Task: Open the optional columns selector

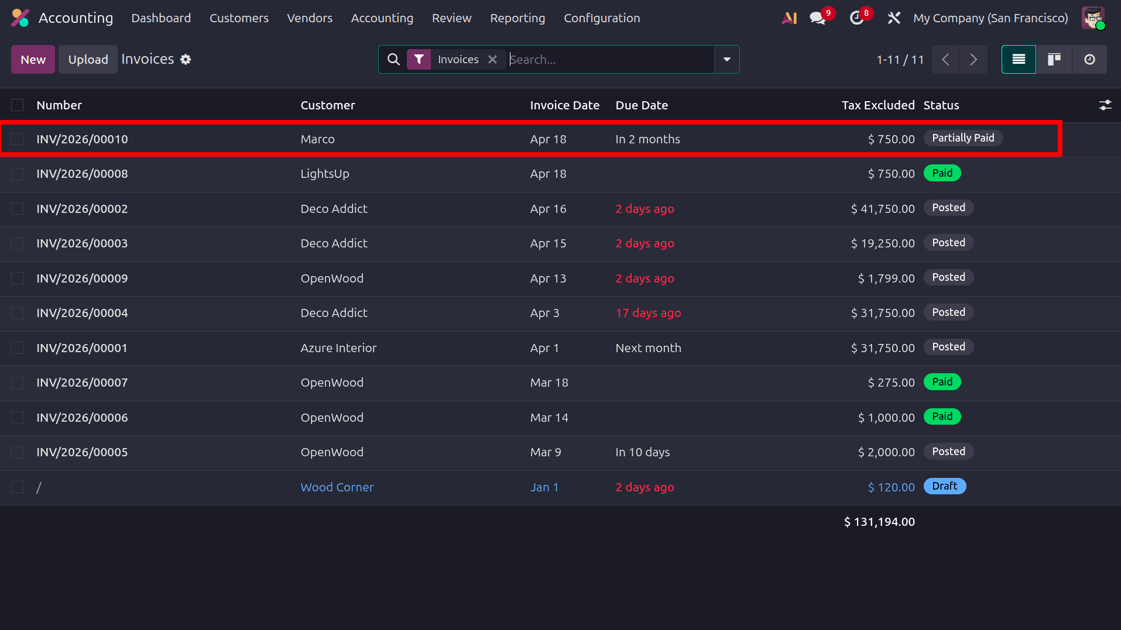Action: pos(1105,105)
